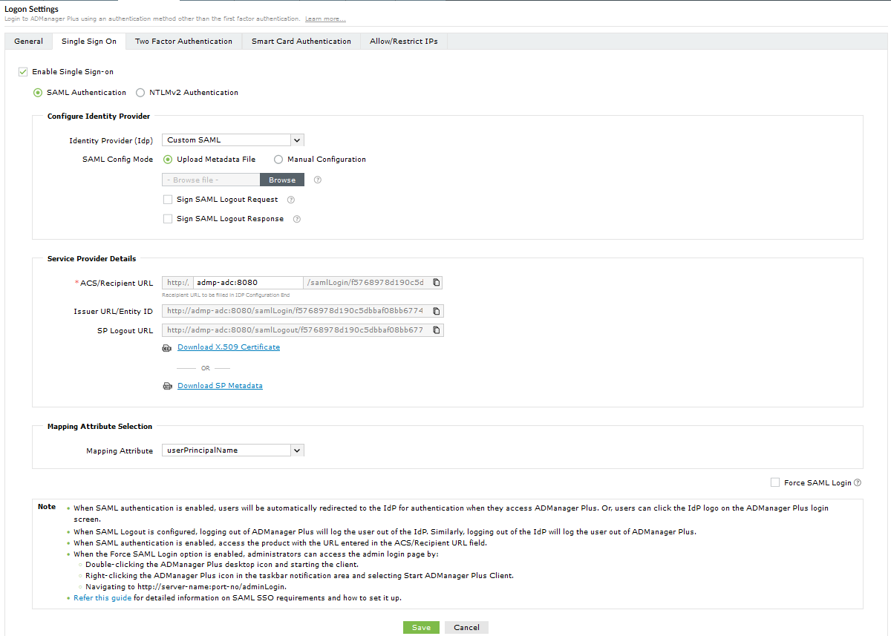Open Smart Card Authentication tab
This screenshot has height=636, width=891.
click(x=301, y=42)
